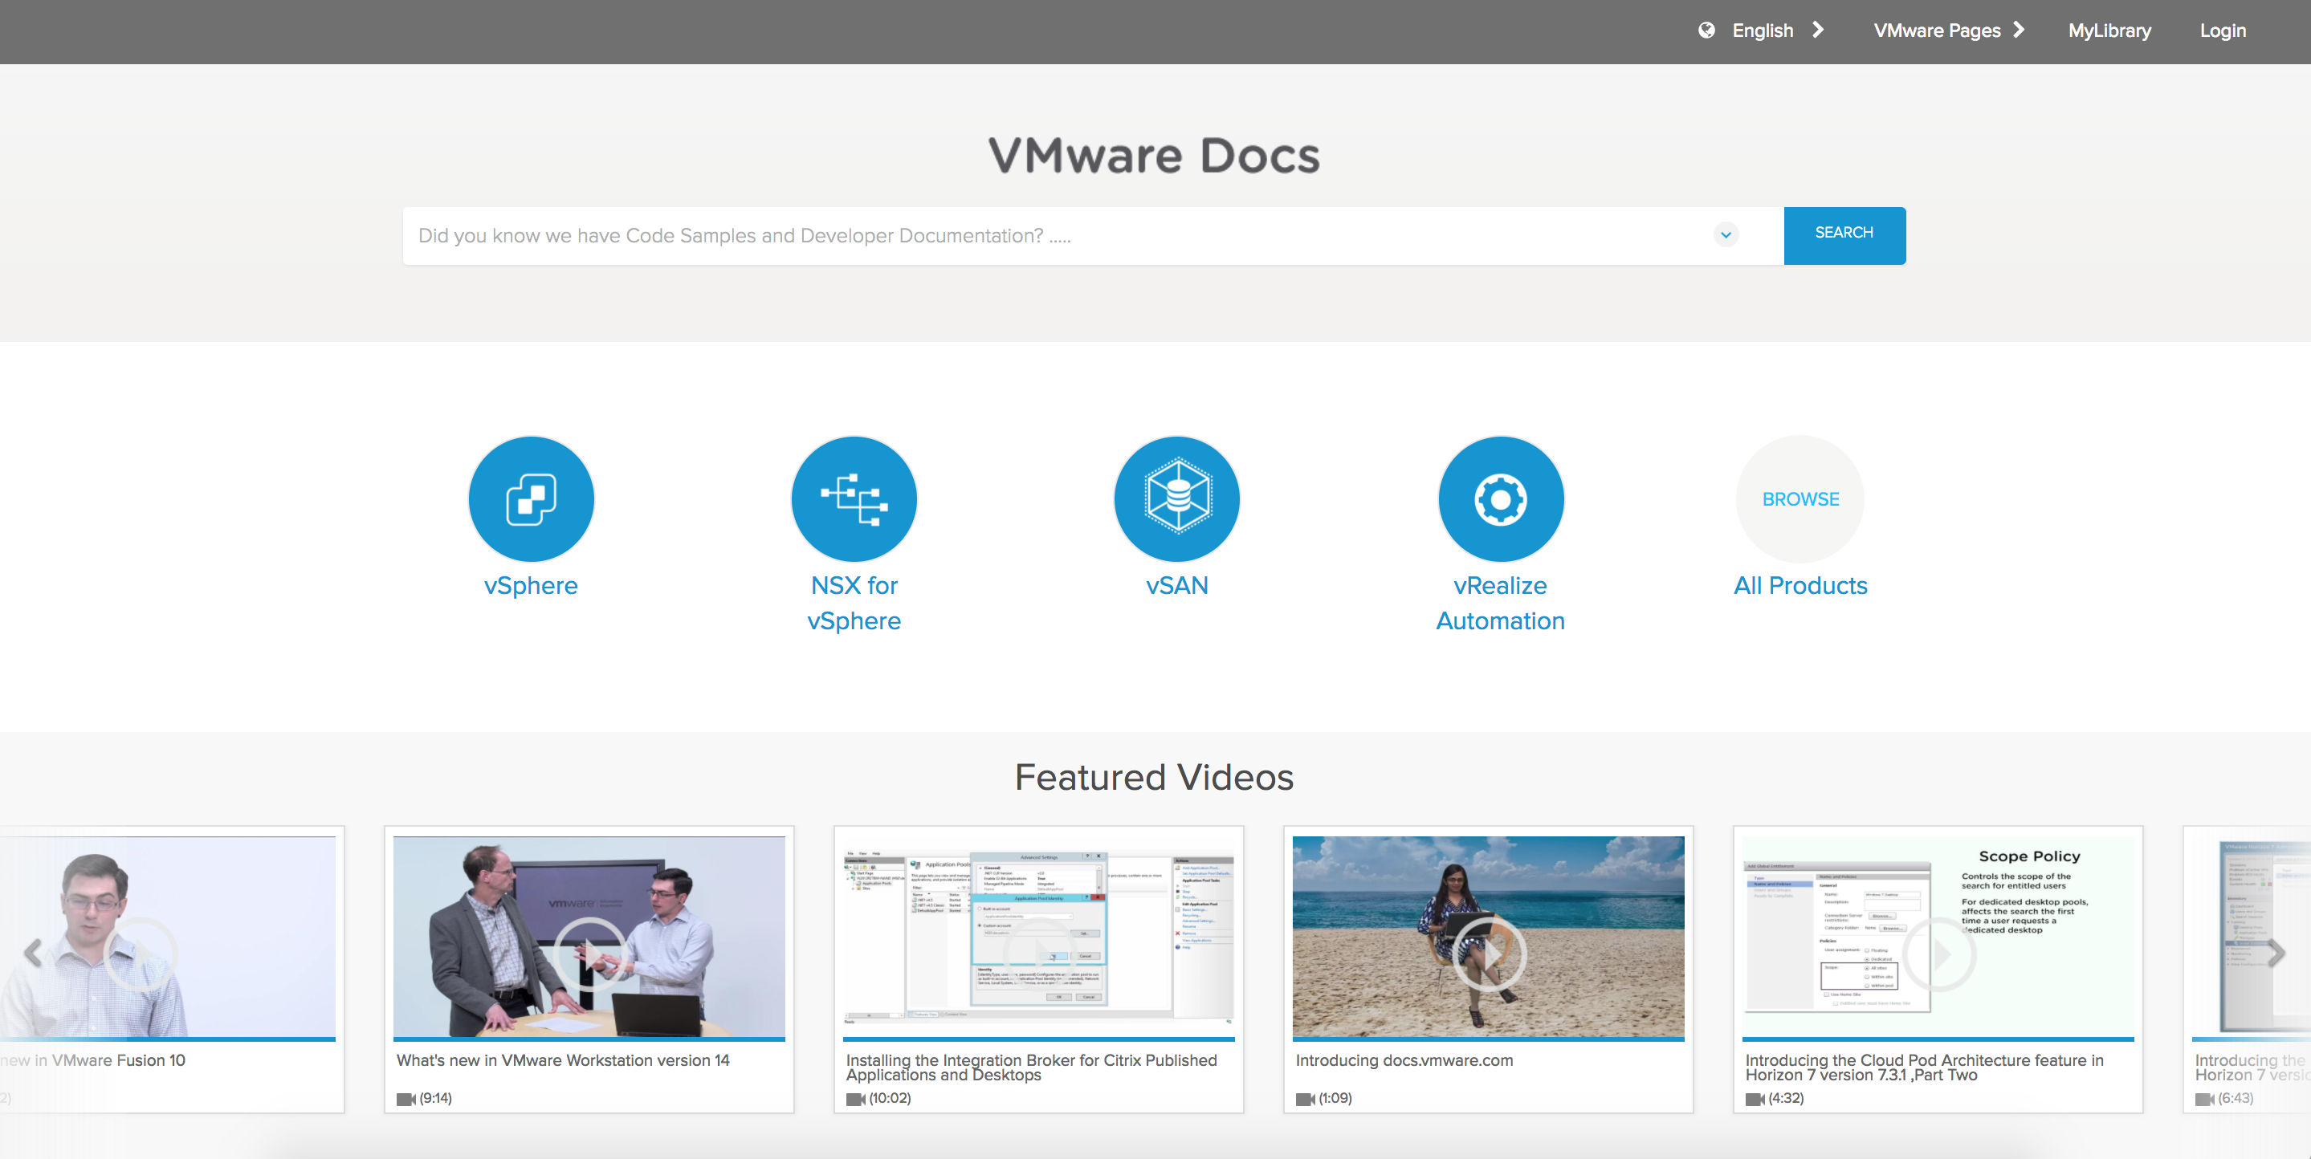Click the Featured Videos heading

tap(1155, 777)
